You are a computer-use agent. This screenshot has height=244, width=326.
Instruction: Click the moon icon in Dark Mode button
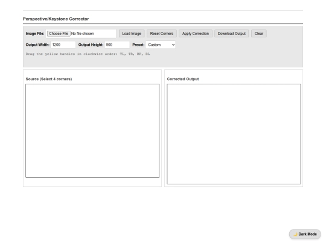(x=295, y=234)
